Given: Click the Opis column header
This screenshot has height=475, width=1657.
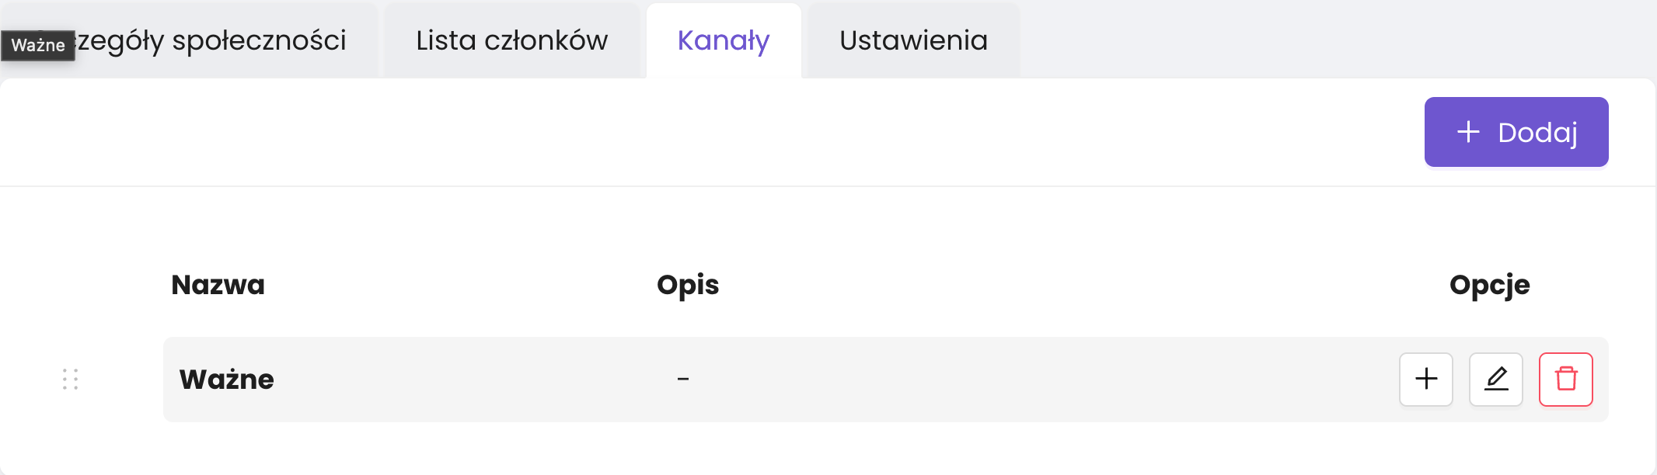Looking at the screenshot, I should tap(688, 285).
